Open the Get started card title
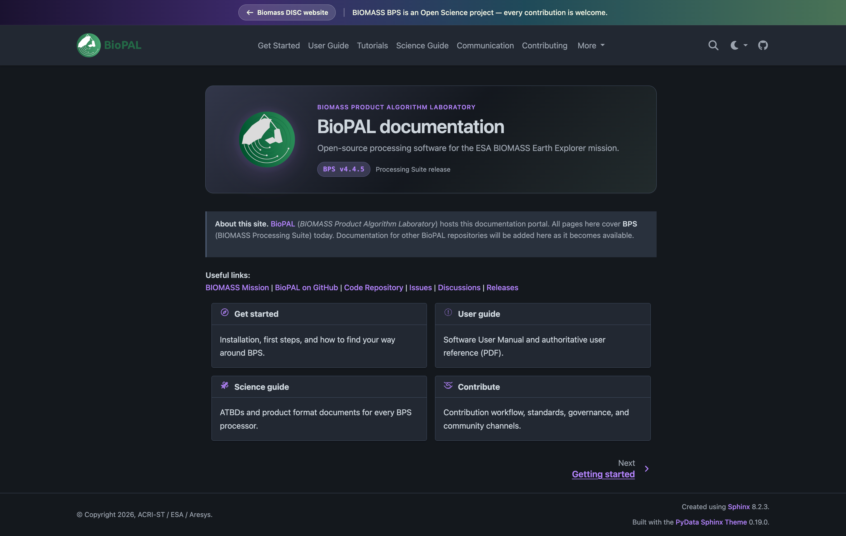Image resolution: width=846 pixels, height=536 pixels. point(256,314)
